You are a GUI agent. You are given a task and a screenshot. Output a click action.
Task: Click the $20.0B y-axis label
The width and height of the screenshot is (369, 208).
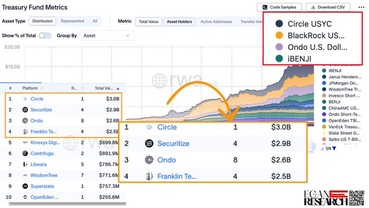12,47
